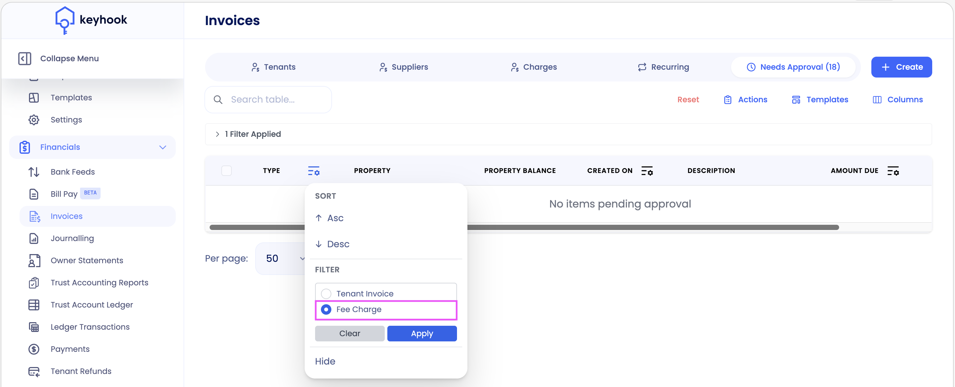Click the Owner Statements person file icon

pos(34,261)
